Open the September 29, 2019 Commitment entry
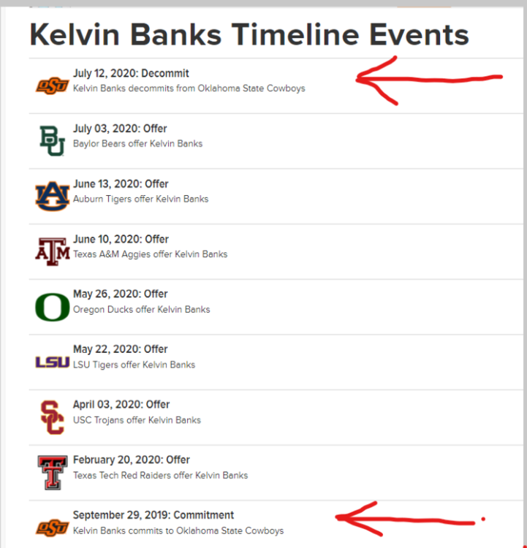Image resolution: width=527 pixels, height=548 pixels. click(153, 515)
